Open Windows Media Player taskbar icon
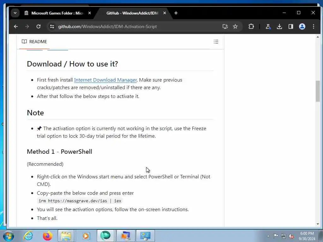Screen dimensions: 323x242 click(x=86, y=236)
